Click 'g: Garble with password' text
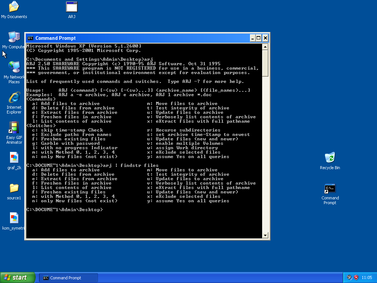The height and width of the screenshot is (283, 377). coord(66,143)
